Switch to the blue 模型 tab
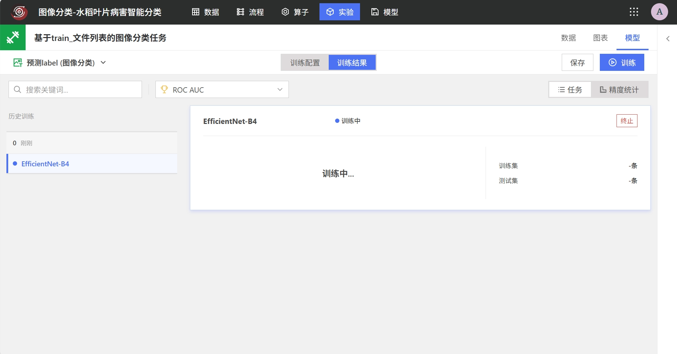Viewport: 677px width, 354px height. tap(632, 38)
